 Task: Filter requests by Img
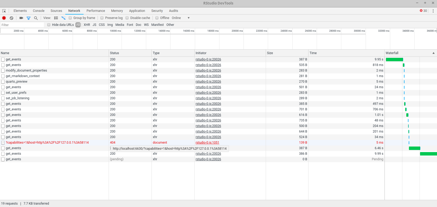click(110, 25)
